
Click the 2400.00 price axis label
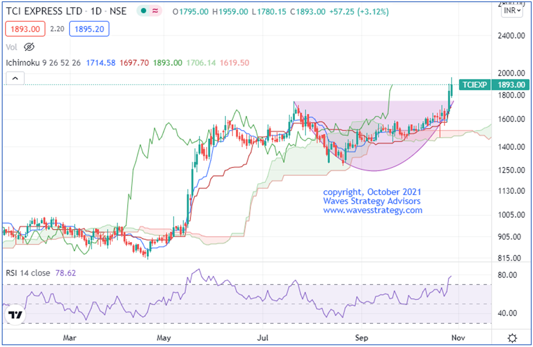(x=511, y=35)
